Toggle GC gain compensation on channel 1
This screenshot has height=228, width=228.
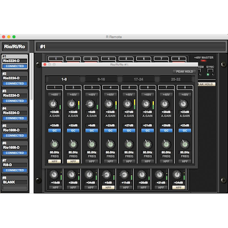[55, 131]
